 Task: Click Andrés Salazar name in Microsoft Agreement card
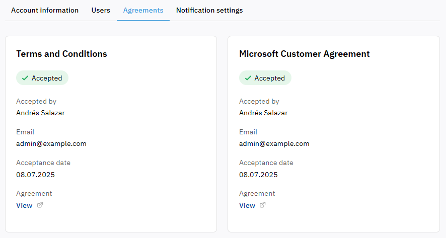coord(263,113)
